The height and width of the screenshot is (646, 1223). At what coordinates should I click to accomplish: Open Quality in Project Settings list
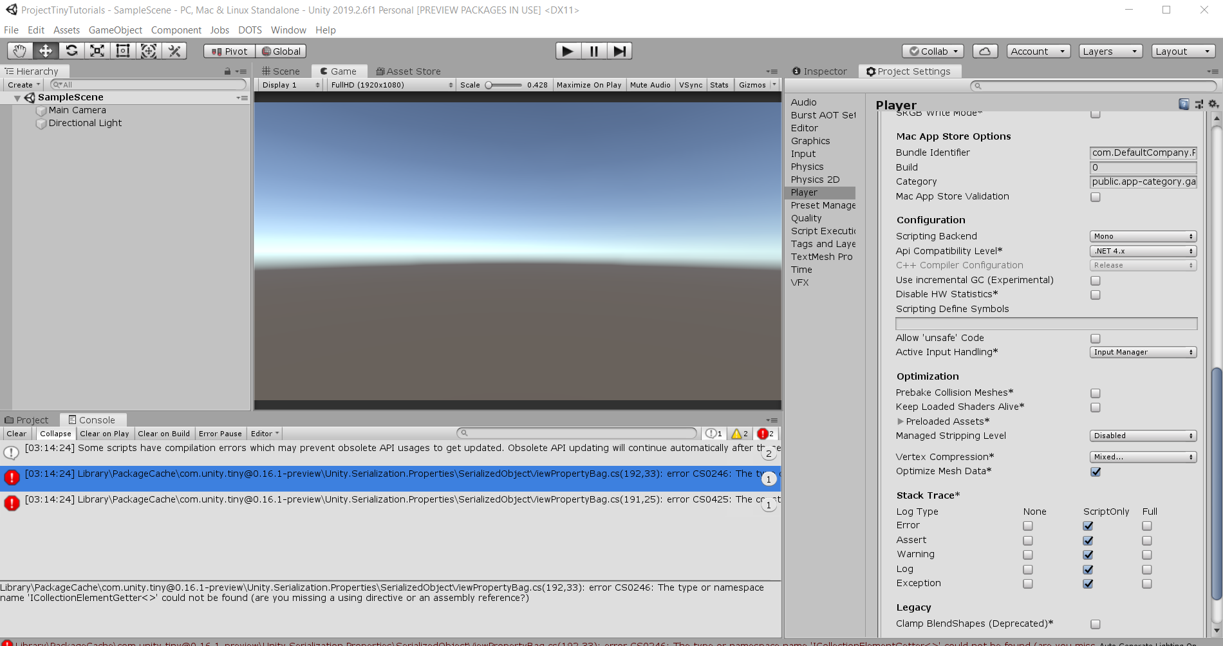tap(807, 218)
